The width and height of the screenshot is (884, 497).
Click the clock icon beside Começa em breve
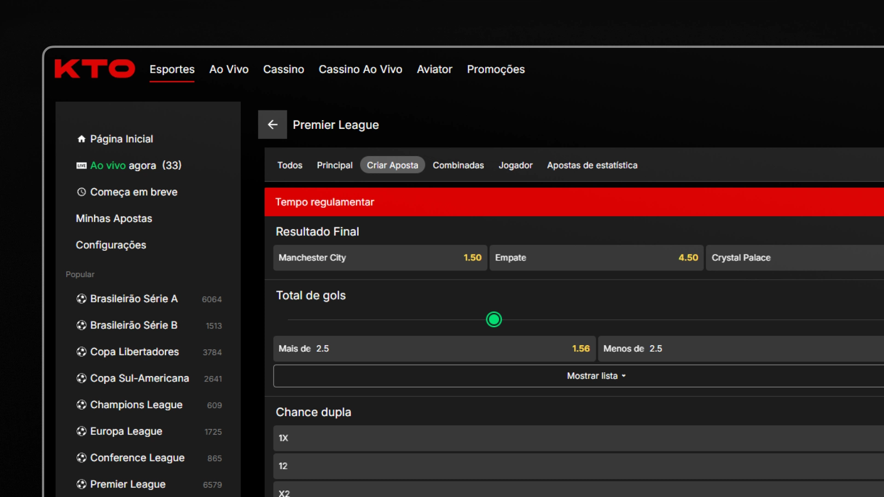click(81, 192)
